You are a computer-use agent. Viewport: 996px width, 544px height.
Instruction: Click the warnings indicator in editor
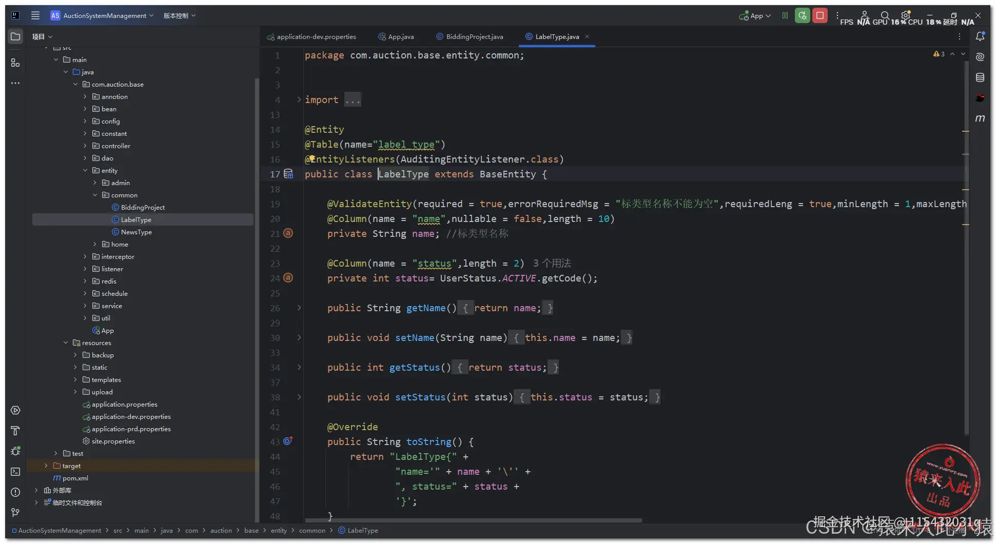point(939,54)
